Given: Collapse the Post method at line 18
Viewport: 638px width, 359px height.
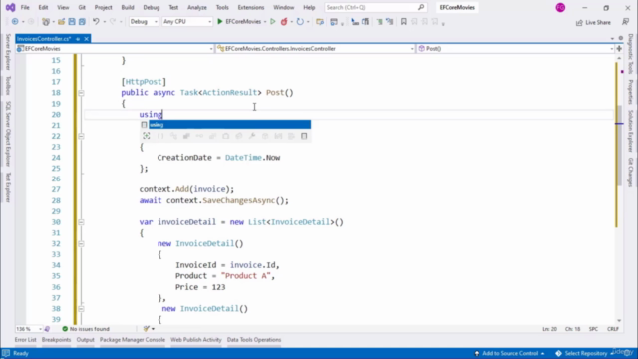Looking at the screenshot, I should [81, 93].
